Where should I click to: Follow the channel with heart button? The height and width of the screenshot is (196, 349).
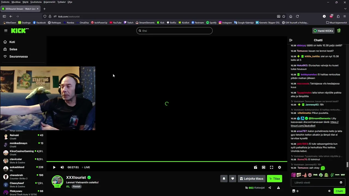click(x=233, y=179)
